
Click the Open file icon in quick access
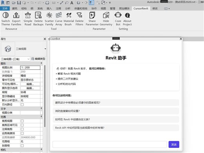click(x=14, y=3)
